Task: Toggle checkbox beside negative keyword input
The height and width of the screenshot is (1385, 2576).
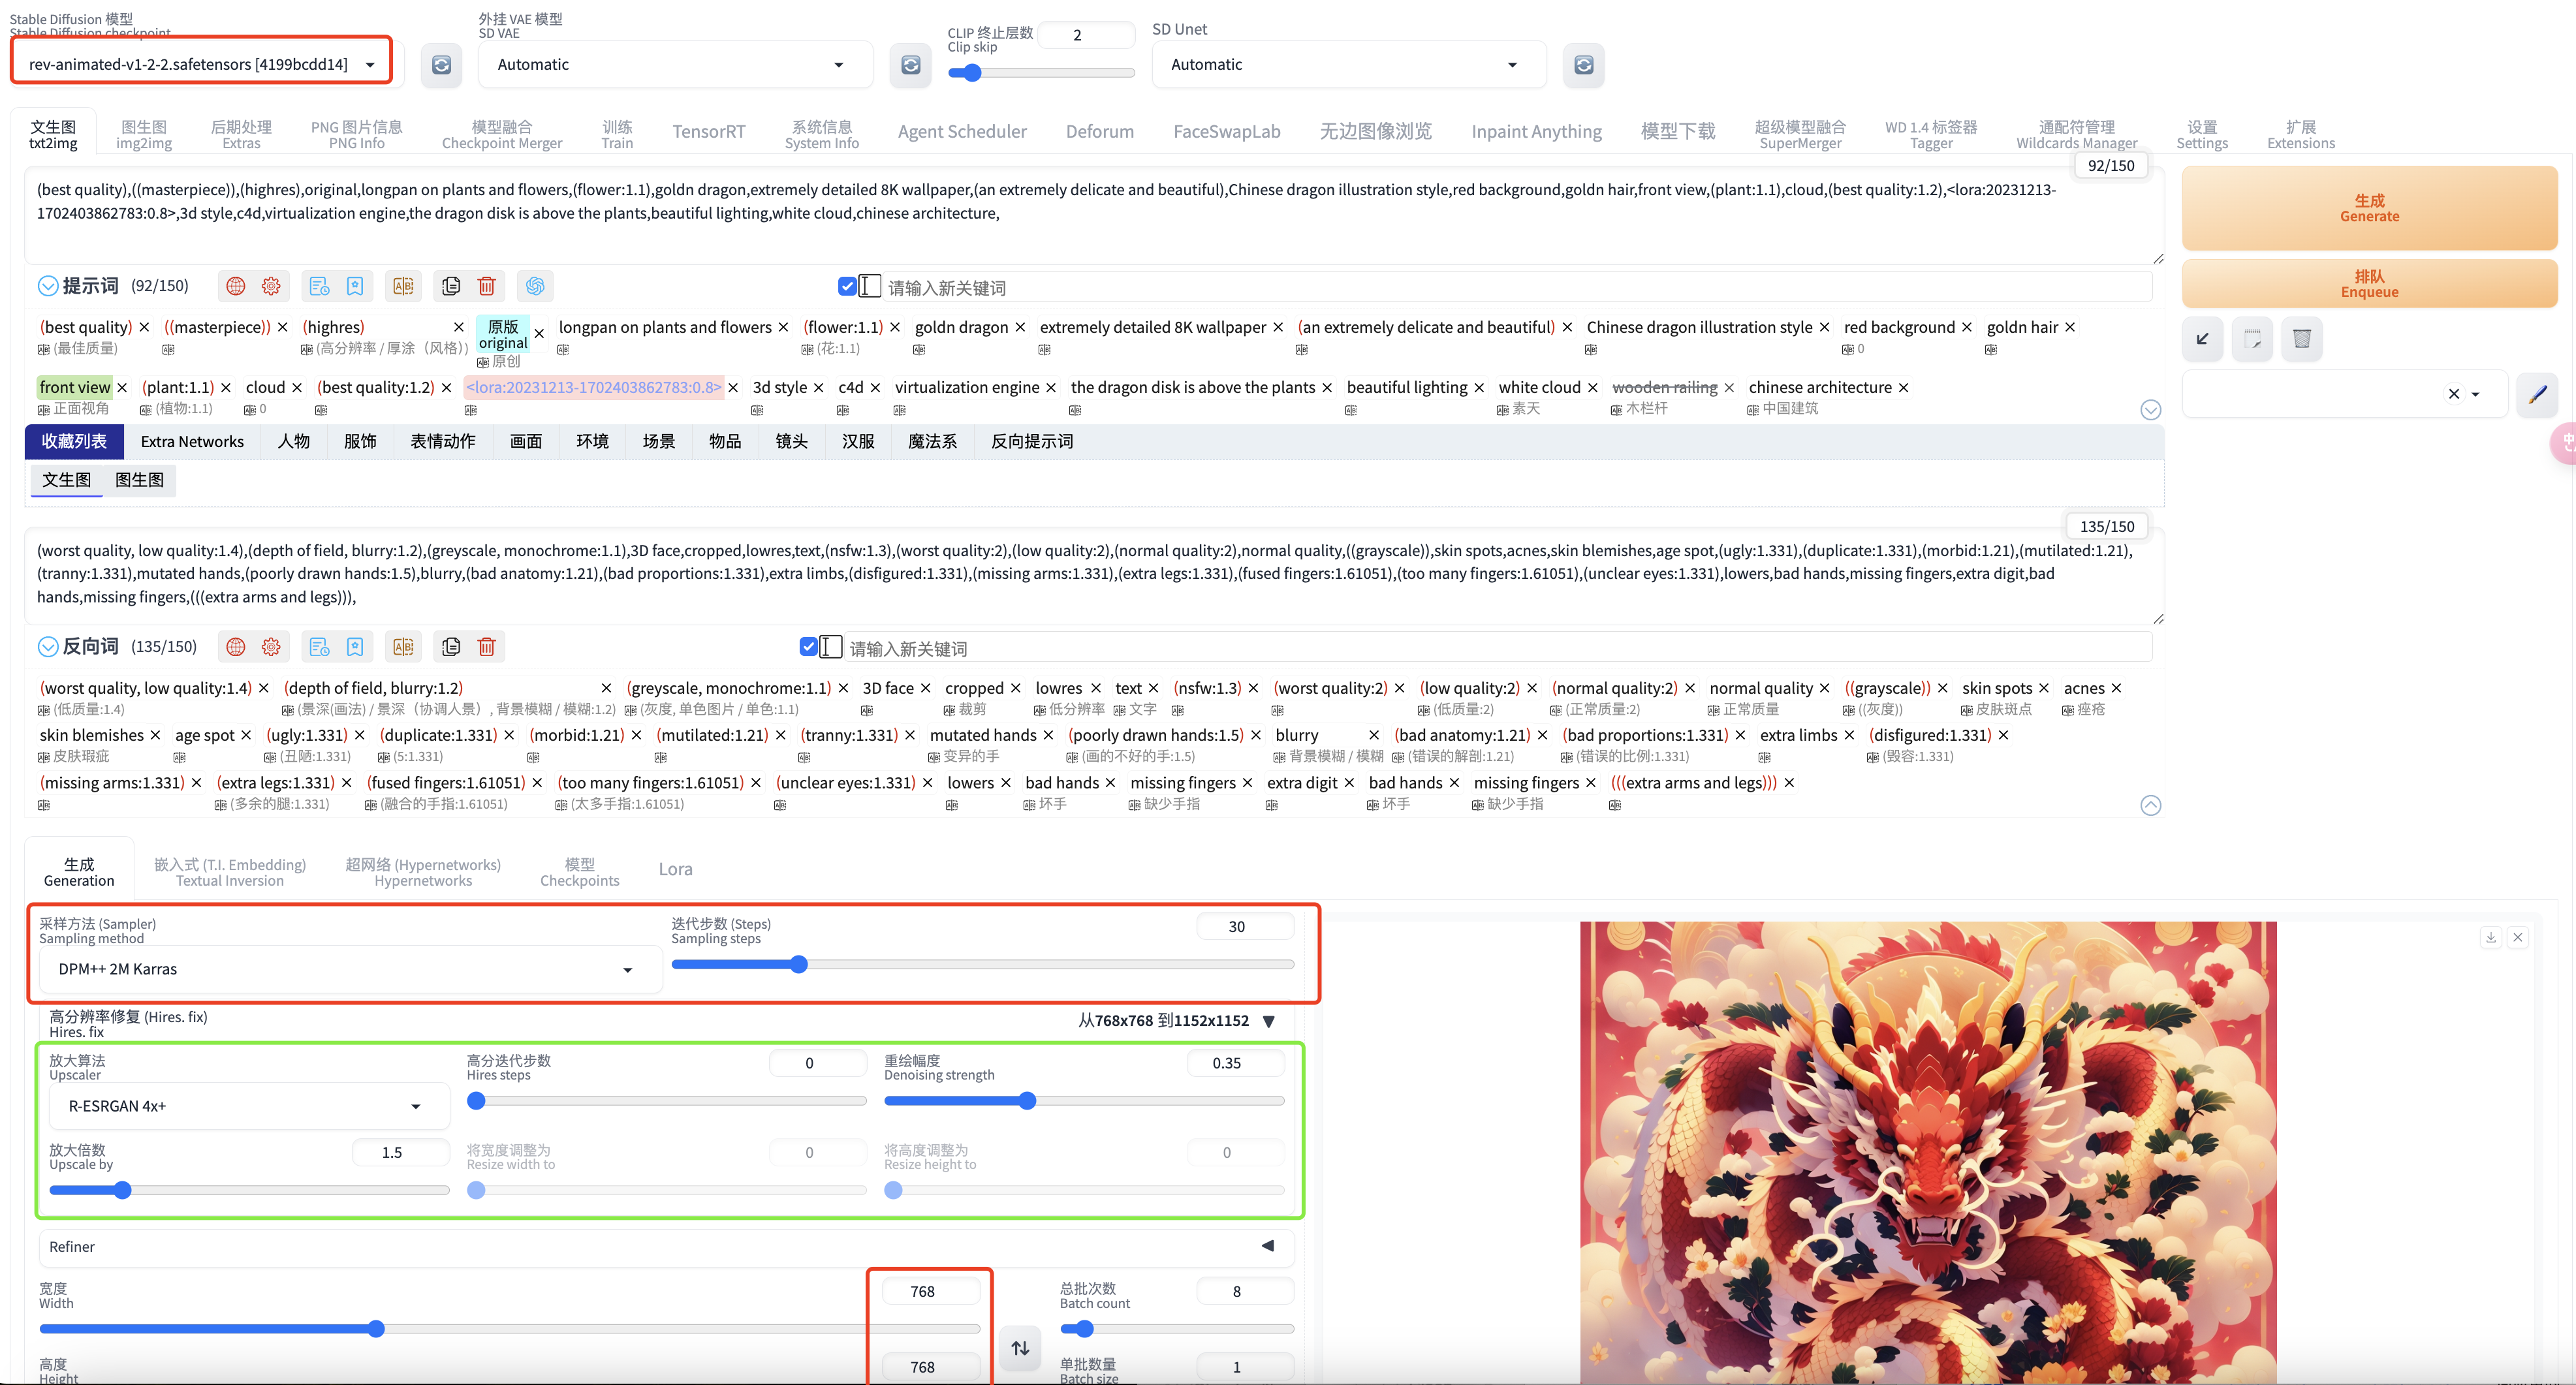Action: [809, 647]
